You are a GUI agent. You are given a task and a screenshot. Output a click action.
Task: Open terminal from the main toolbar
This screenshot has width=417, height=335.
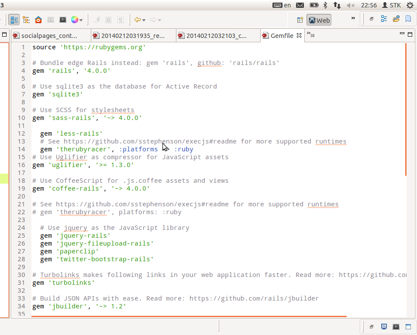click(63, 20)
